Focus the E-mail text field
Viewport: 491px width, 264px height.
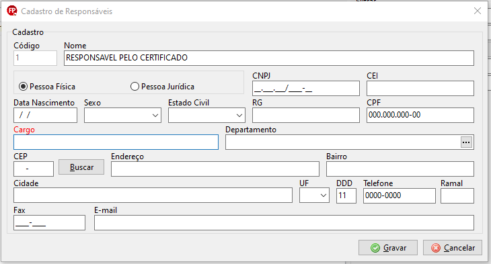coord(284,223)
